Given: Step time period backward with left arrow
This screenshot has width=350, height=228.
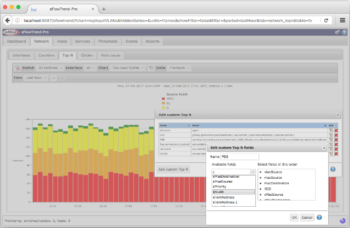Looking at the screenshot, I should tap(53, 78).
